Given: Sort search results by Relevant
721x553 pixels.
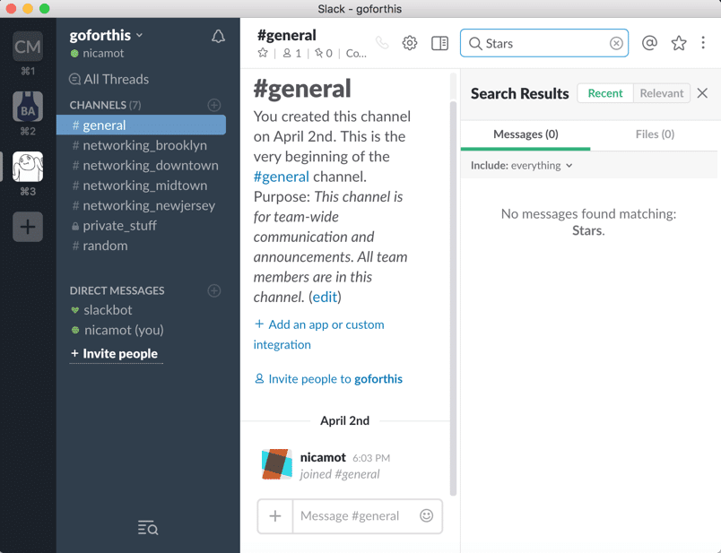Looking at the screenshot, I should pos(661,93).
